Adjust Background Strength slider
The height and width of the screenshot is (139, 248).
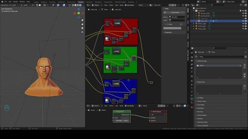point(122,121)
